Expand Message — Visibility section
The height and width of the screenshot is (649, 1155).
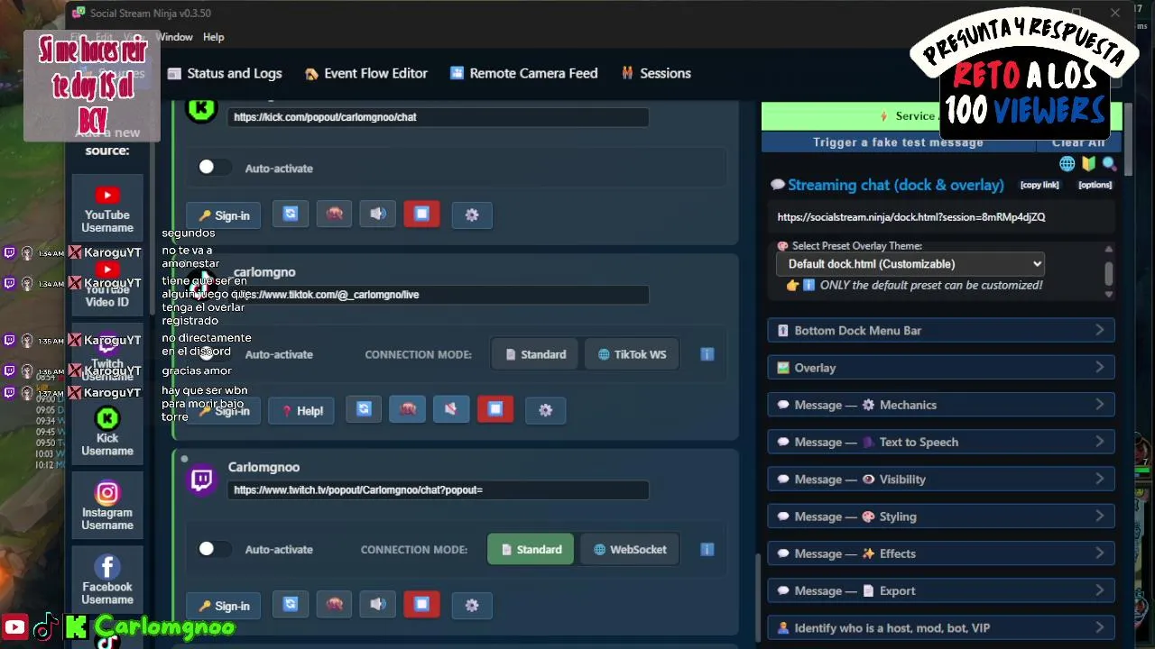(941, 480)
